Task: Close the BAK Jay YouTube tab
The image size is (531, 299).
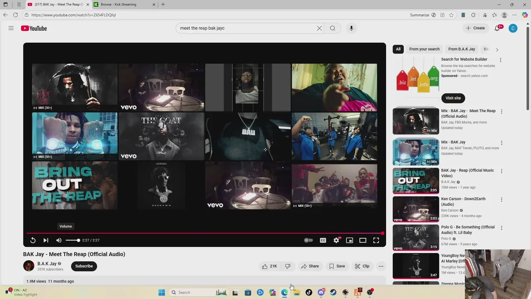Action: [x=88, y=5]
